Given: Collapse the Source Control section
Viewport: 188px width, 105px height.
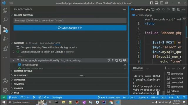Looking at the screenshot, I should [12, 15].
